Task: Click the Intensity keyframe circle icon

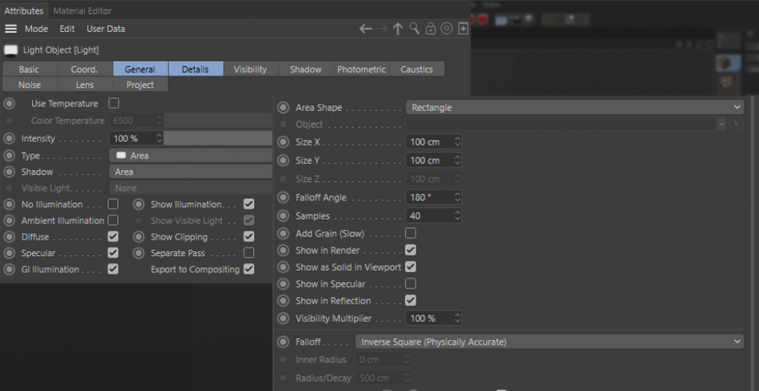Action: click(x=10, y=139)
